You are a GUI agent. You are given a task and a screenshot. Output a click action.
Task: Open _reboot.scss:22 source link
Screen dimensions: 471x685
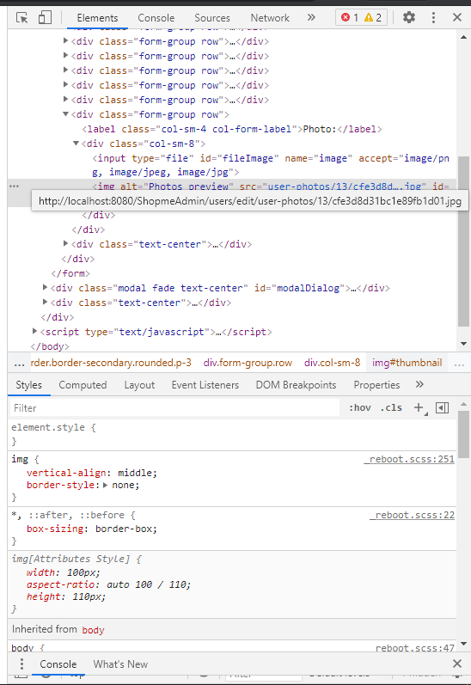click(x=412, y=515)
